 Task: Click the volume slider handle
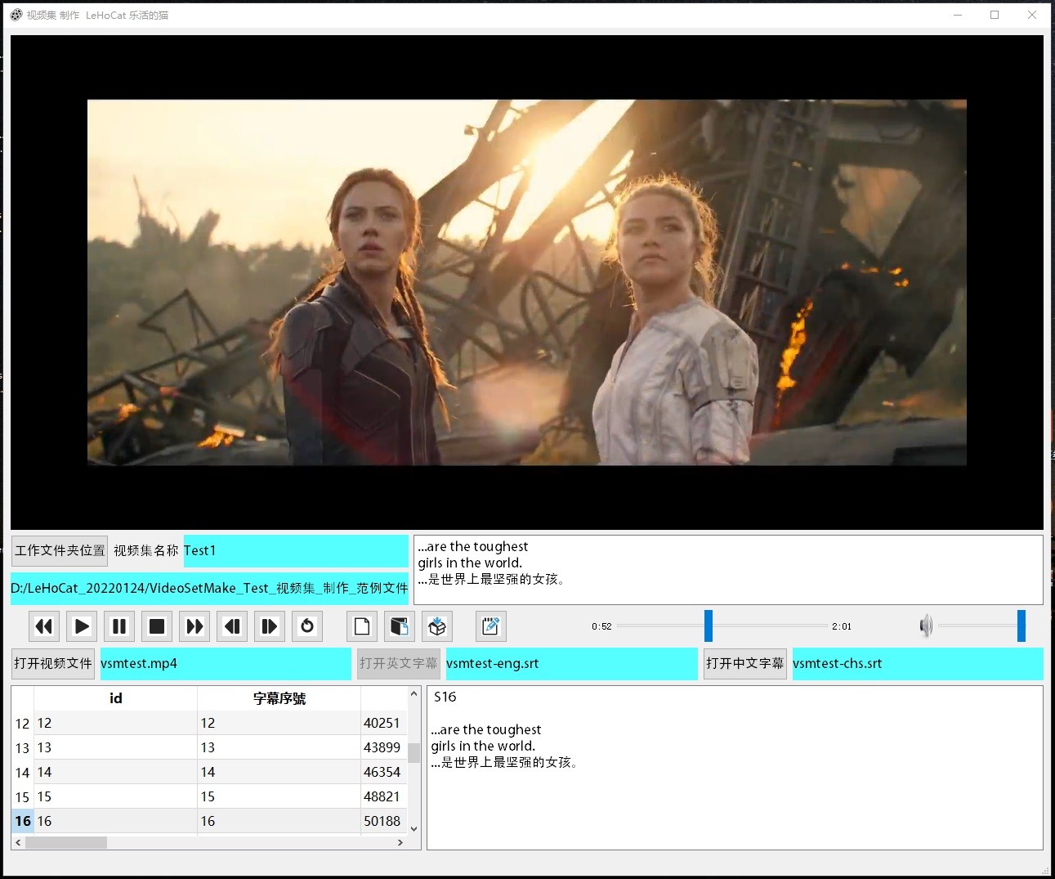click(1021, 626)
